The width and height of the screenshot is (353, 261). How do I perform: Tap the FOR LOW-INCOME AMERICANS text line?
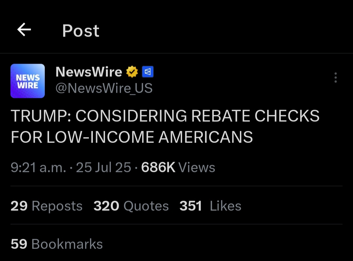pyautogui.click(x=132, y=137)
